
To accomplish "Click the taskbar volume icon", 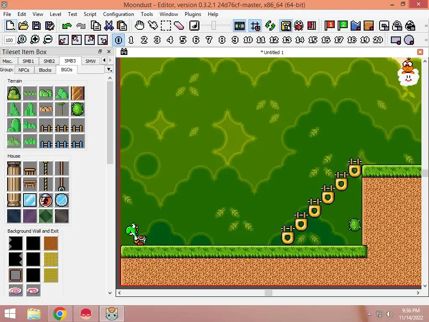I will click(389, 314).
